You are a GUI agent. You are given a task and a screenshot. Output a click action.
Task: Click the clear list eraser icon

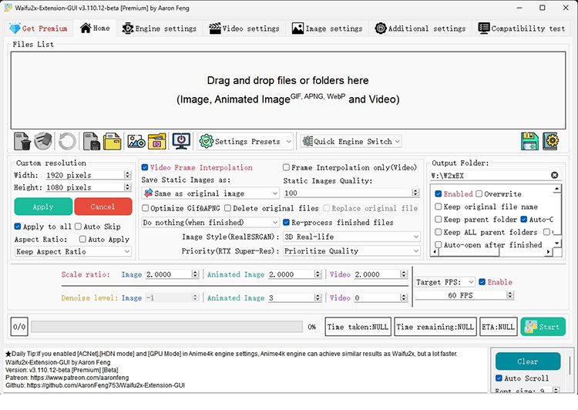pyautogui.click(x=43, y=141)
